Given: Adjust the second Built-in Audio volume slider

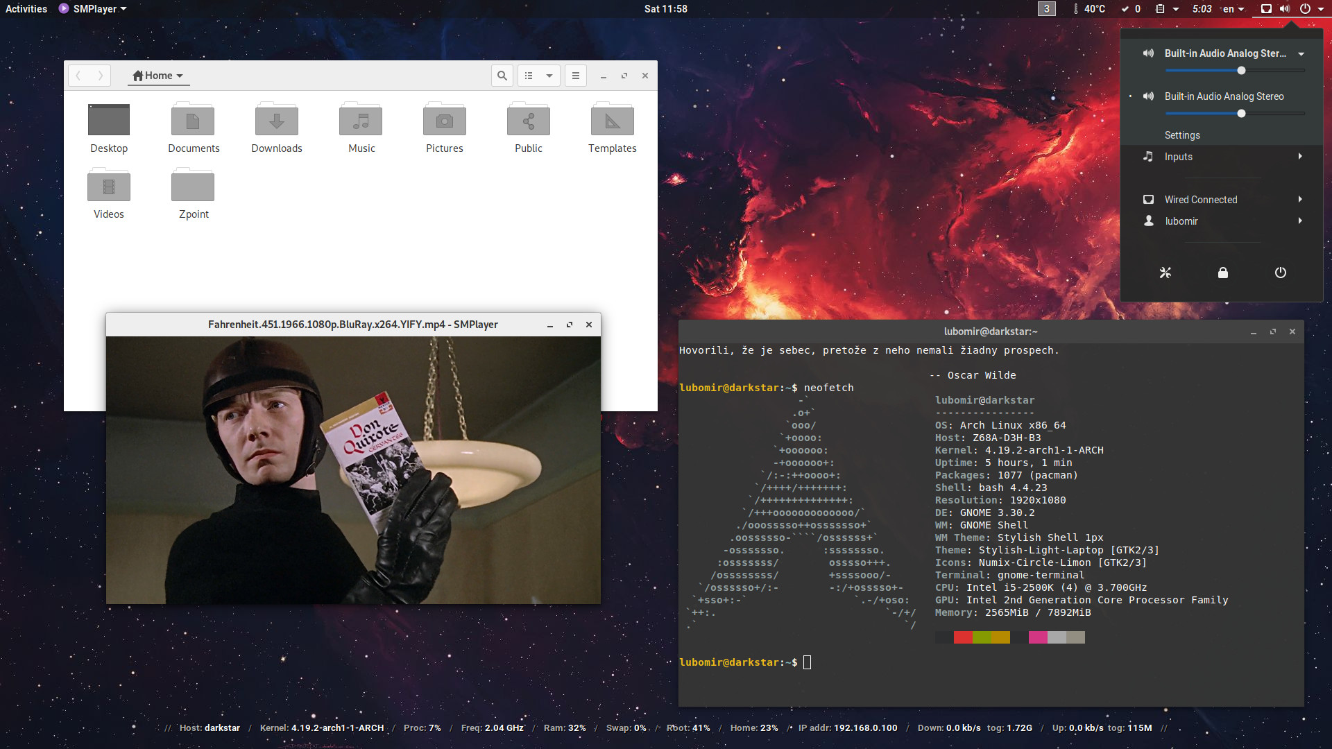Looking at the screenshot, I should point(1235,114).
